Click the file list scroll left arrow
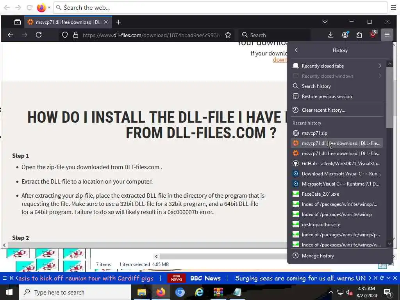 (x=156, y=256)
